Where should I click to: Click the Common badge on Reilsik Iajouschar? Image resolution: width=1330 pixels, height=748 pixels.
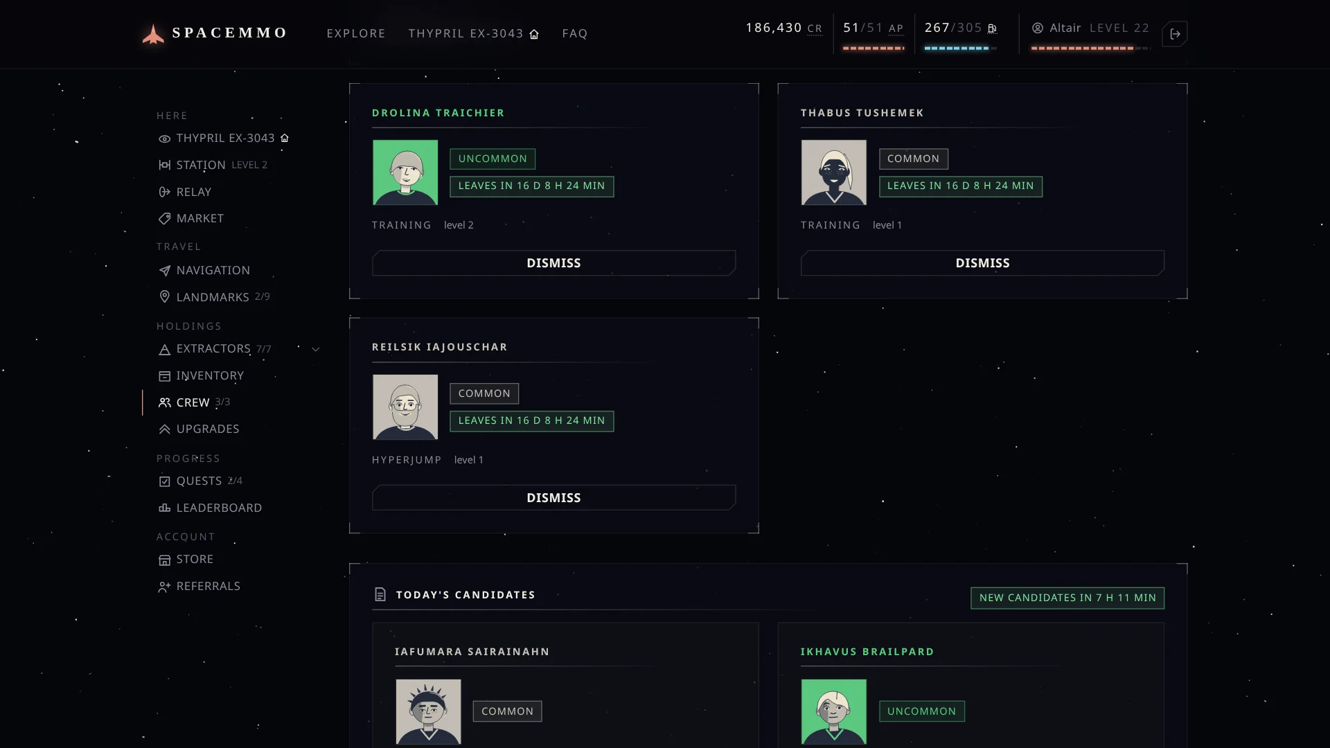(484, 393)
